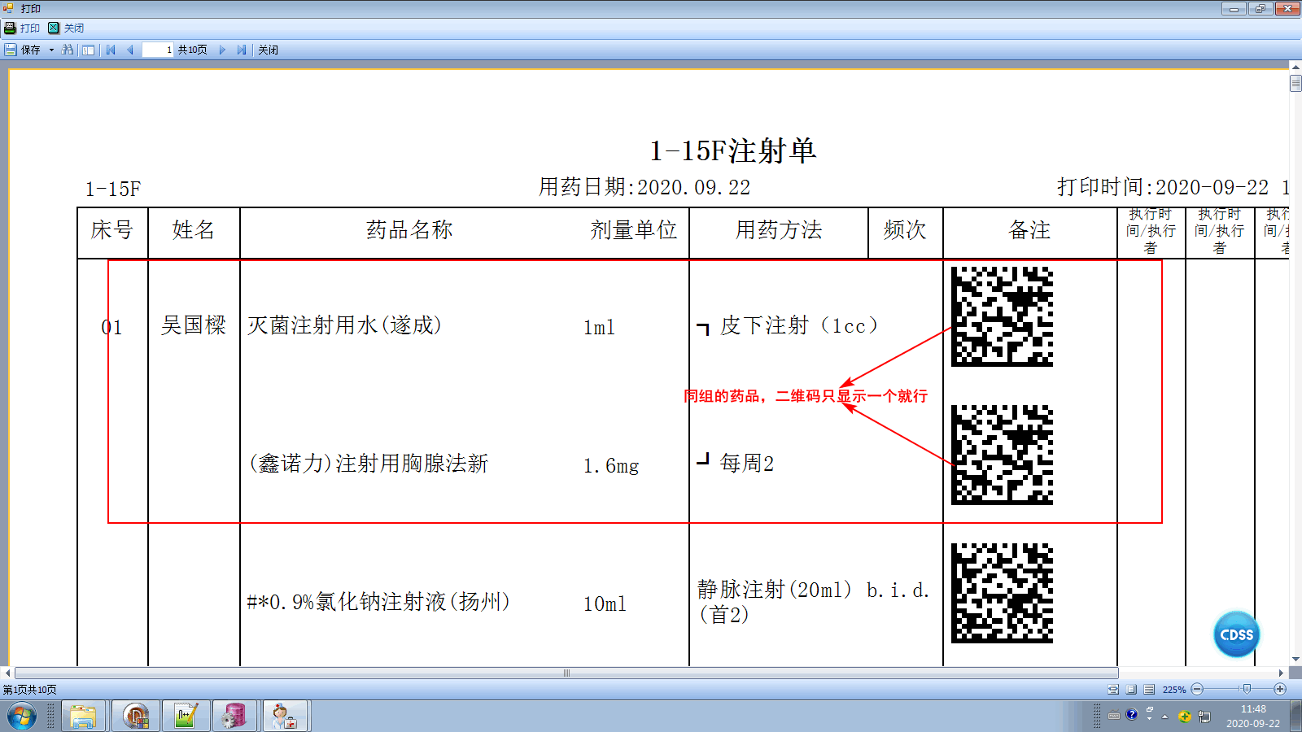Open Windows Explorer from the taskbar
Viewport: 1302px width, 732px height.
(x=84, y=717)
